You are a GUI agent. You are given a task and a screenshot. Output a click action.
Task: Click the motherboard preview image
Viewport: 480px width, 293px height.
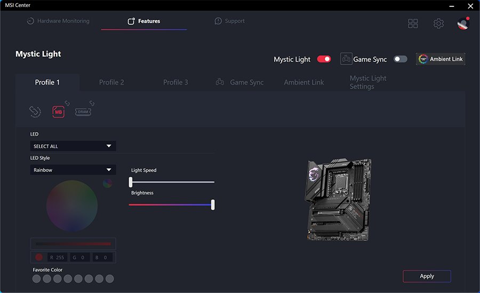click(x=338, y=199)
